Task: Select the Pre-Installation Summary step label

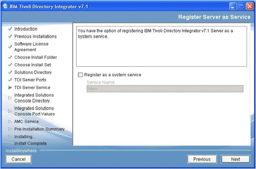Action: (39, 129)
